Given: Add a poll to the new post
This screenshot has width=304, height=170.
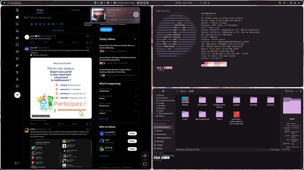Looking at the screenshot, I should click(44, 24).
